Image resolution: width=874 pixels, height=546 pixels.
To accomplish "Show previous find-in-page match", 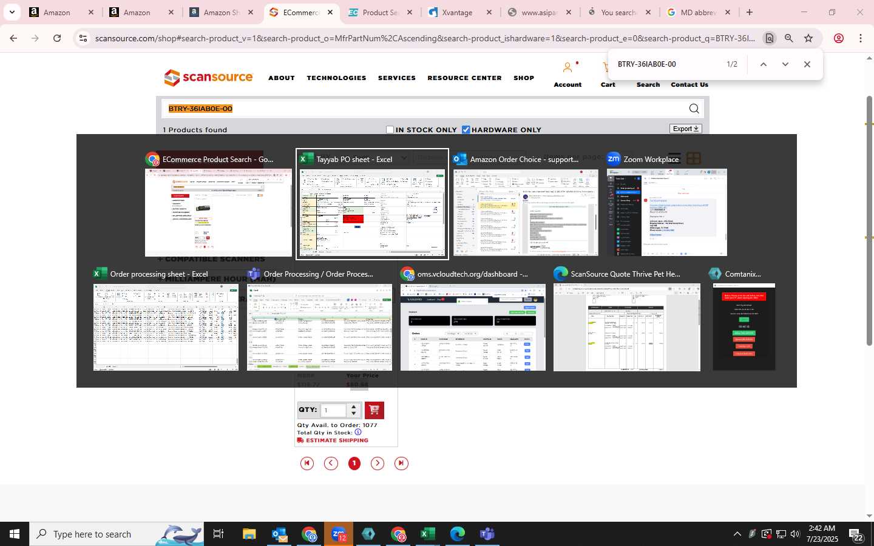I will [764, 64].
